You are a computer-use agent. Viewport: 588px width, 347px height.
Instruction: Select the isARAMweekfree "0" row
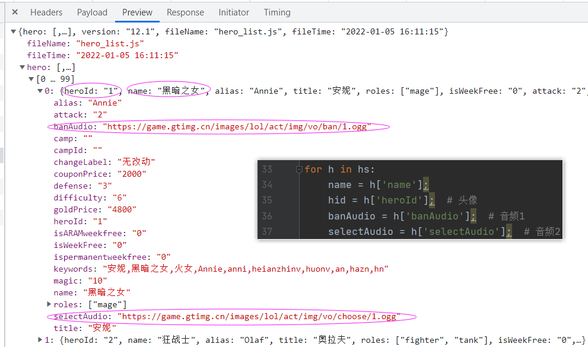point(100,234)
